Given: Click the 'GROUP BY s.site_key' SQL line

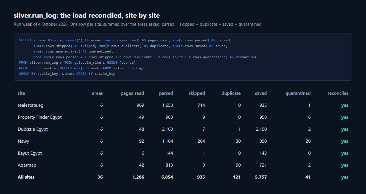Looking at the screenshot, I should pos(67,74).
